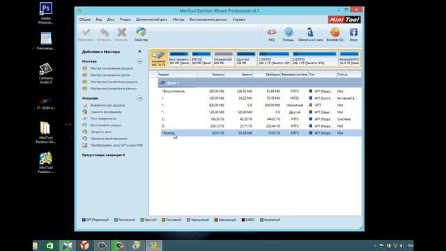Select the D: NTFS partition block in disk map
The image size is (446, 251).
[x=314, y=59]
